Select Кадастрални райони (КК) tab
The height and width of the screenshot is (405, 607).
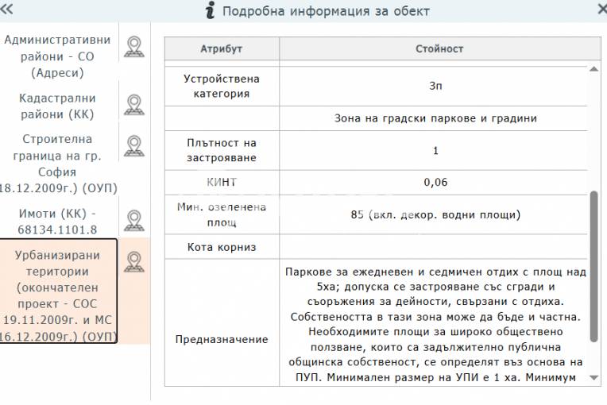pos(58,106)
